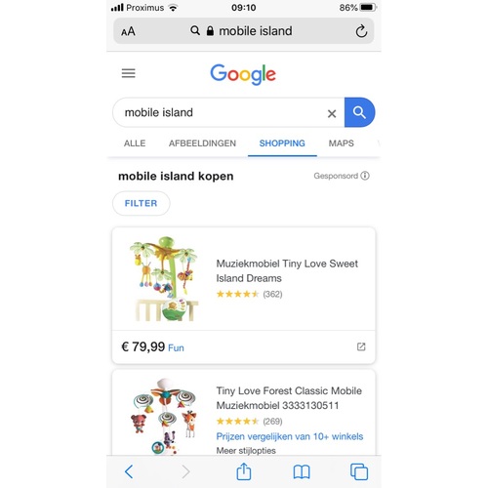This screenshot has width=488, height=488.
Task: Clear the search box with X
Action: pyautogui.click(x=332, y=113)
